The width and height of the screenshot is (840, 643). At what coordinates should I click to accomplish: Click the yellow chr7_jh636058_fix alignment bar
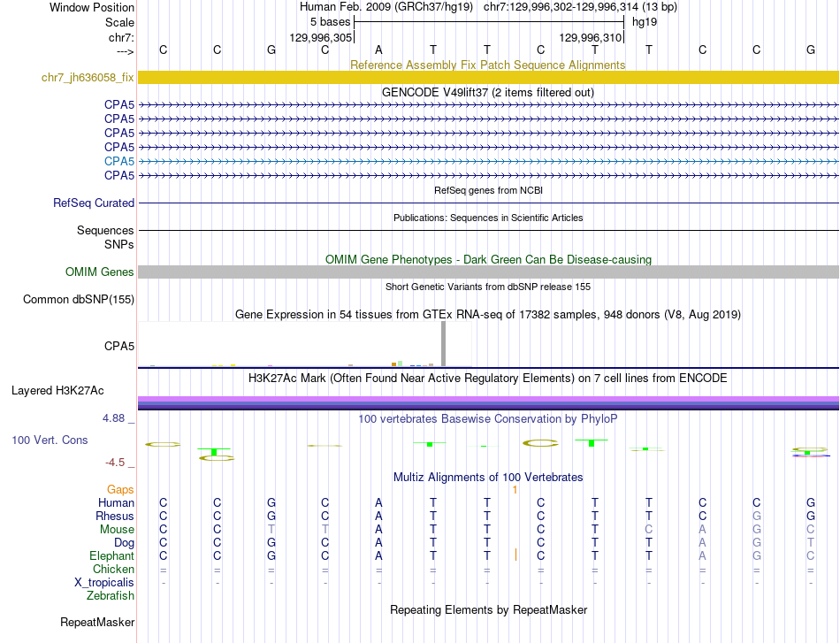tap(489, 77)
